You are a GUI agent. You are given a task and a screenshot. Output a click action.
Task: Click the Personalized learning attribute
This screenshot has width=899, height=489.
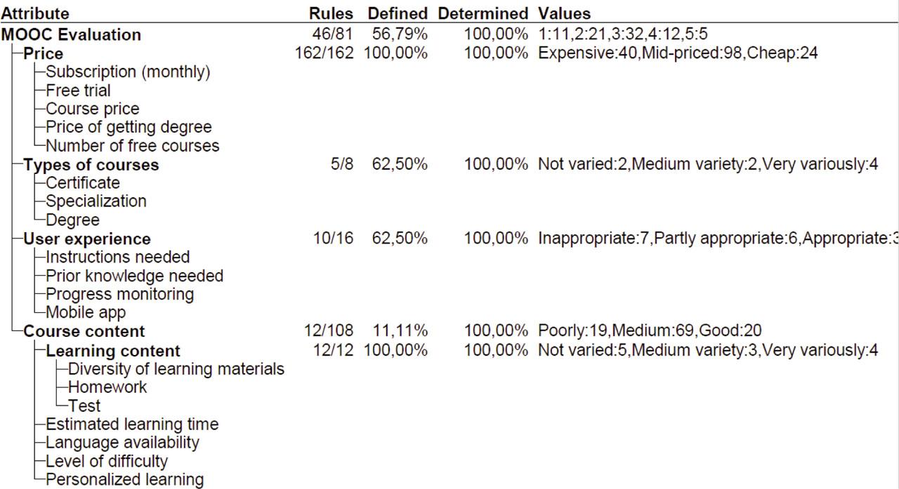coord(124,480)
